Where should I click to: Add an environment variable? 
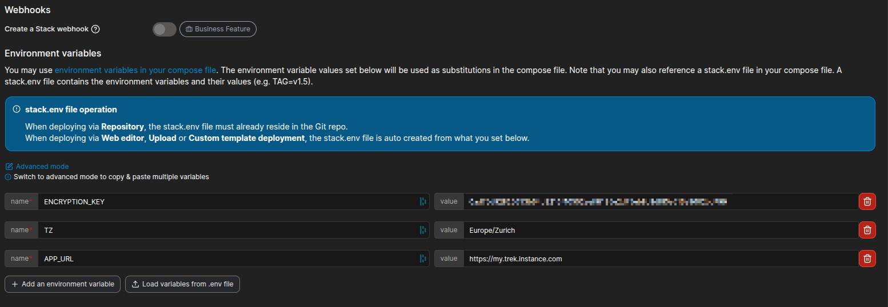(62, 284)
